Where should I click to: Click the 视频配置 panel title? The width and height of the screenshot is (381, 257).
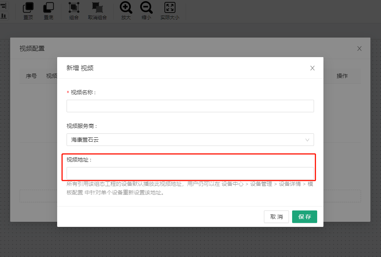32,49
